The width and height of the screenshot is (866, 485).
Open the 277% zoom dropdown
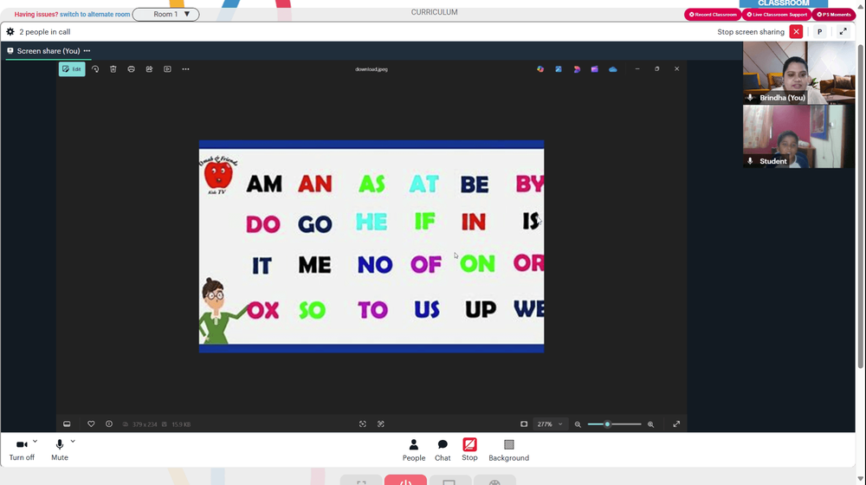point(550,424)
